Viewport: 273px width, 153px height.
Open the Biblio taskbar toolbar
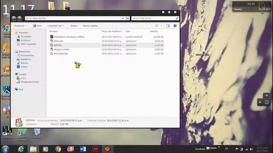[x=212, y=148]
